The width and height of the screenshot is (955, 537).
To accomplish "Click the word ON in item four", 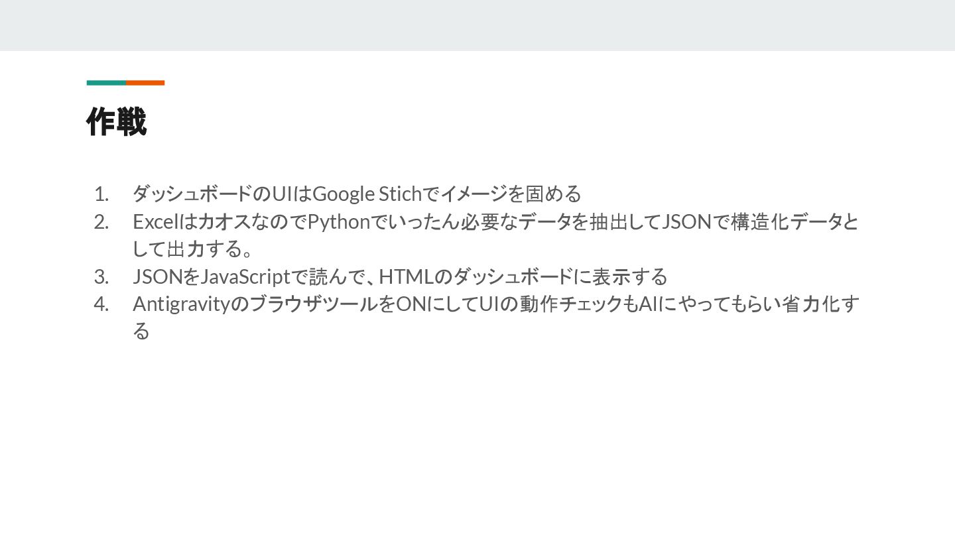I will pyautogui.click(x=410, y=304).
